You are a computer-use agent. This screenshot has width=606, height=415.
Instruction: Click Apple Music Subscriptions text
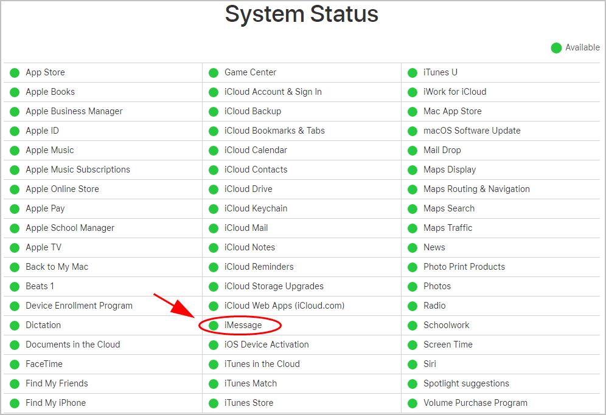(78, 170)
